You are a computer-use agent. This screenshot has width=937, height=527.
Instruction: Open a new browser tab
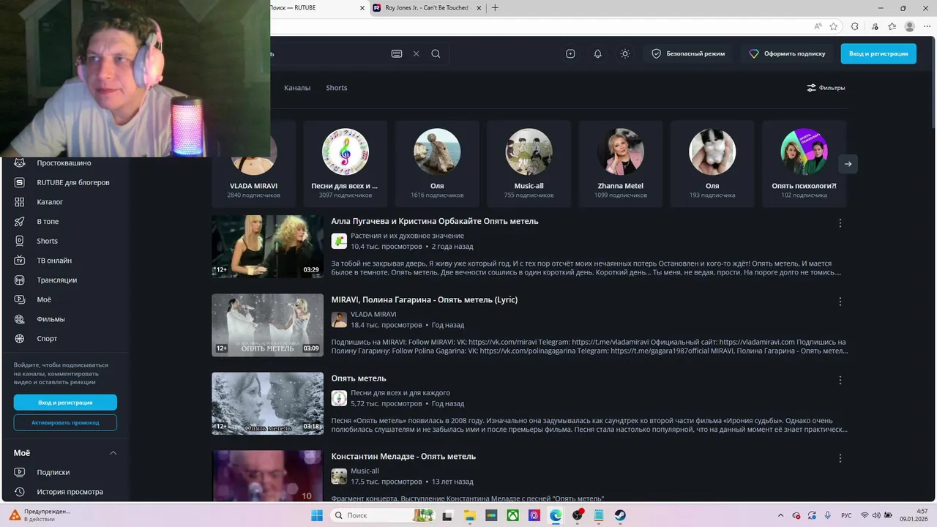pyautogui.click(x=495, y=8)
